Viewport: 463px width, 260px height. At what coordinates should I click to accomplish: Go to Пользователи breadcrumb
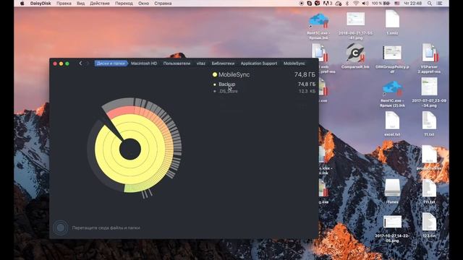[177, 63]
